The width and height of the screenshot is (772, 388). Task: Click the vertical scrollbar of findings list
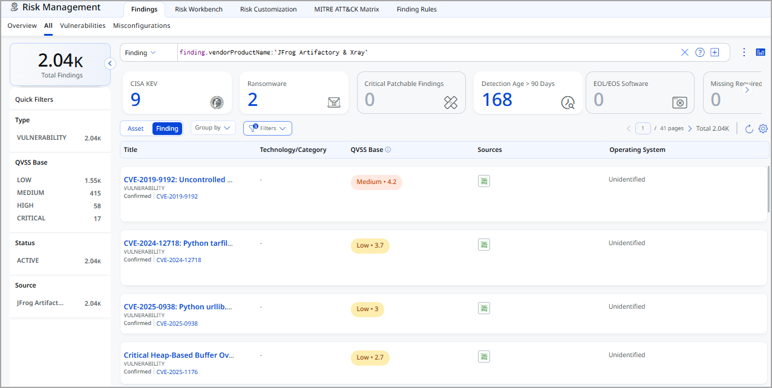pyautogui.click(x=769, y=189)
